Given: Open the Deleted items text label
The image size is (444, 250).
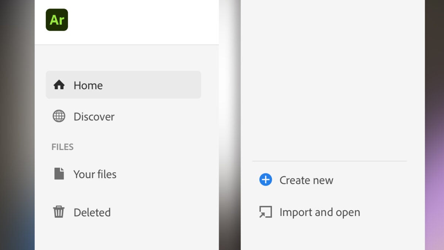Looking at the screenshot, I should (92, 213).
